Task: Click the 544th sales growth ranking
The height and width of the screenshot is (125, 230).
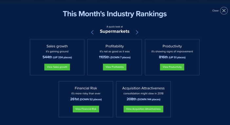Action: pyautogui.click(x=48, y=57)
